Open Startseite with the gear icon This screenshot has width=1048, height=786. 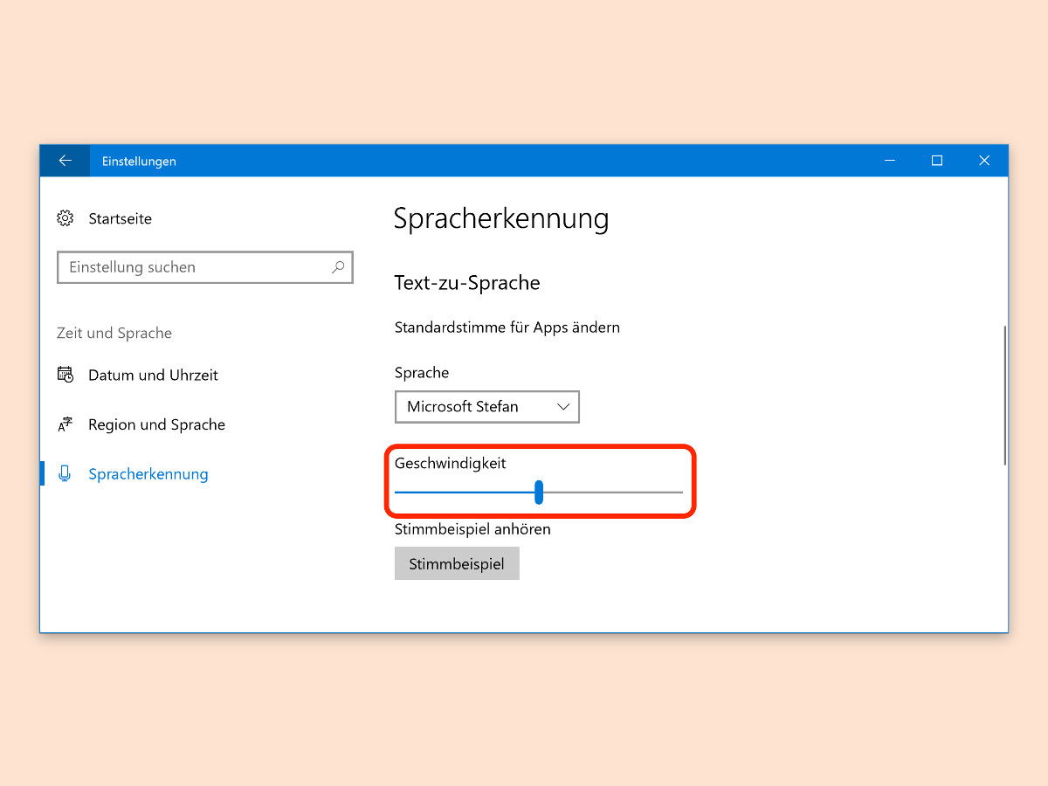(65, 218)
